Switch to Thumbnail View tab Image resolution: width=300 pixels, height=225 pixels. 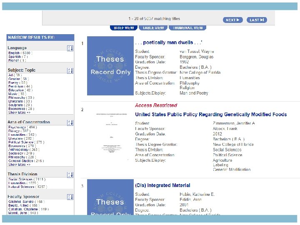point(187,28)
